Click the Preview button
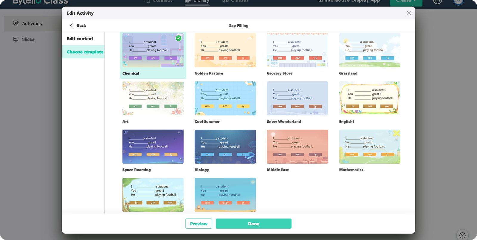Image resolution: width=477 pixels, height=240 pixels. click(x=199, y=224)
